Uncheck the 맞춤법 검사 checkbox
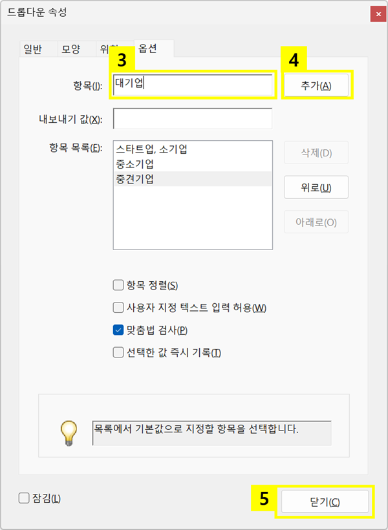 pos(118,330)
